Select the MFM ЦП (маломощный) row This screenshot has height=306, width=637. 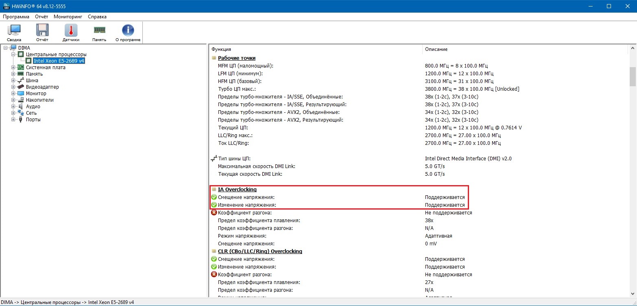[419, 66]
